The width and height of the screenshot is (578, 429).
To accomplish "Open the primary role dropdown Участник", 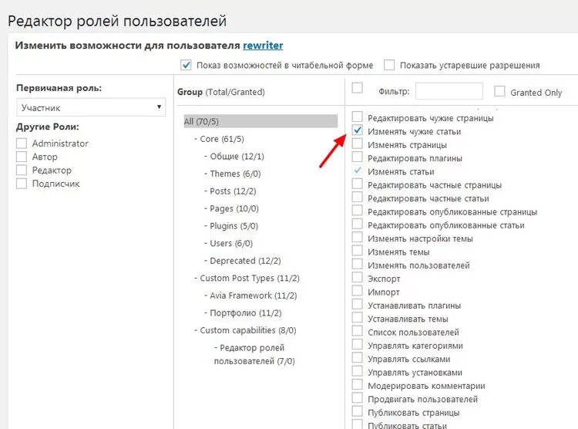I will (x=91, y=107).
